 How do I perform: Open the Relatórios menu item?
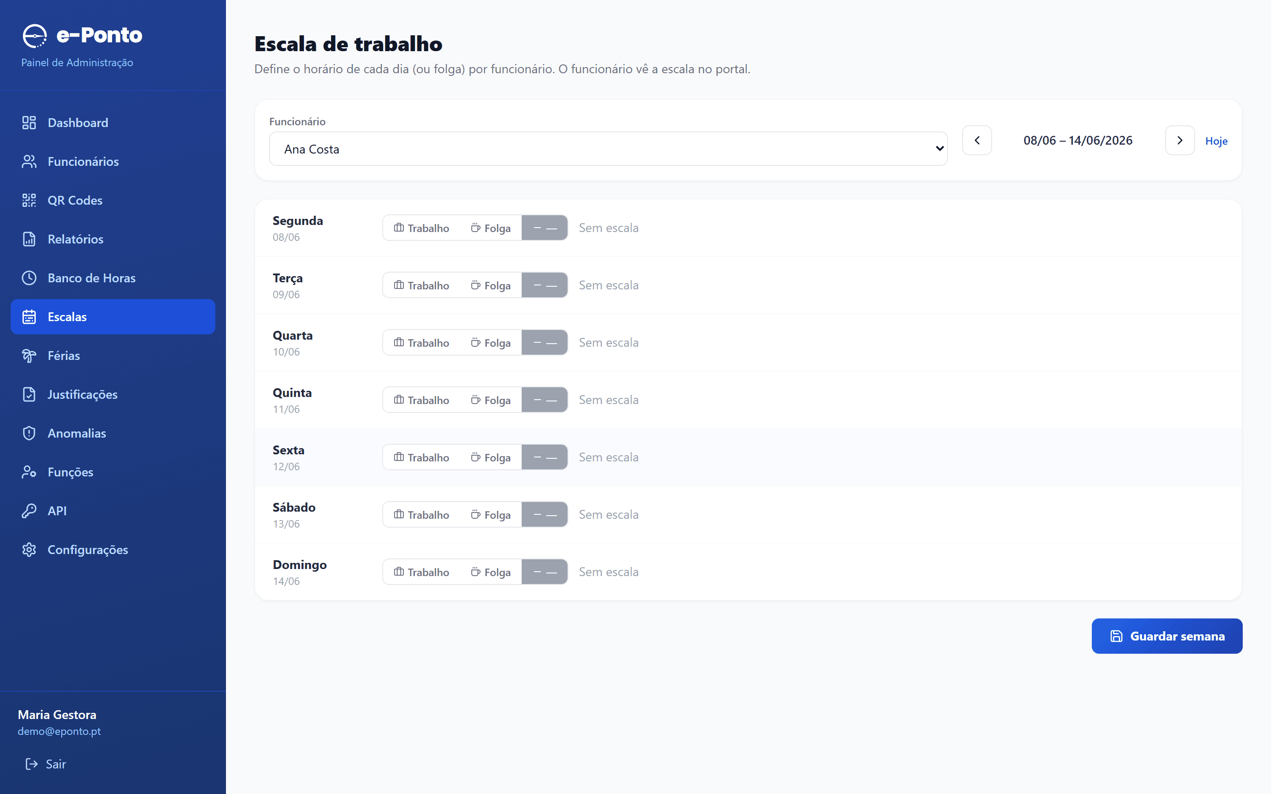[x=113, y=239]
